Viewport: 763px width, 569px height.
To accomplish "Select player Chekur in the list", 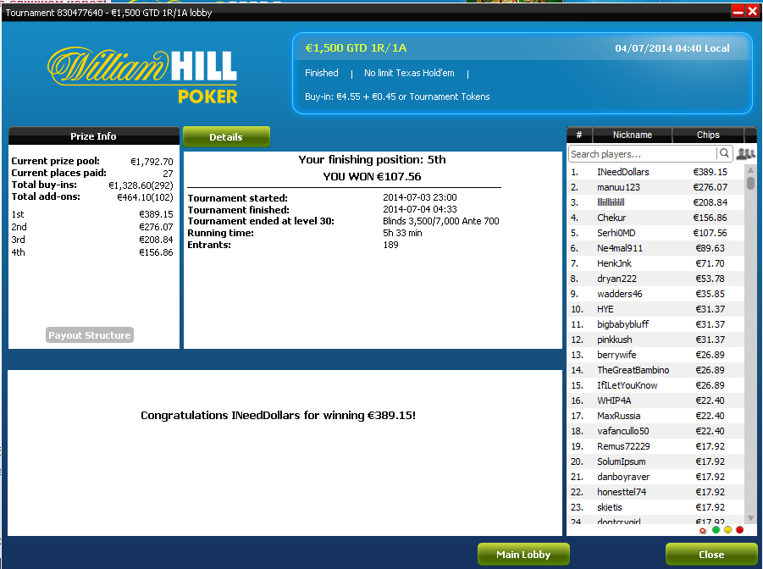I will pos(655,218).
